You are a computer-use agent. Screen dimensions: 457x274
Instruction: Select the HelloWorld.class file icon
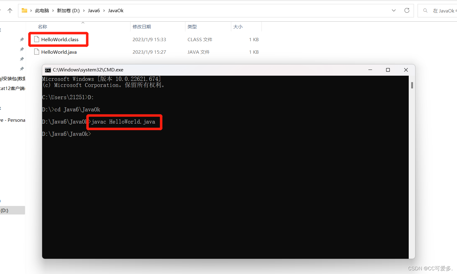click(37, 39)
